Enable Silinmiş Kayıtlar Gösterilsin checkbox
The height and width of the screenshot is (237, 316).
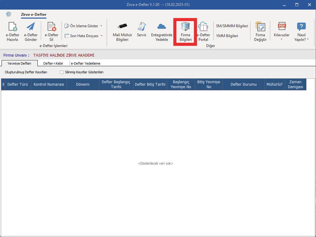coord(62,72)
